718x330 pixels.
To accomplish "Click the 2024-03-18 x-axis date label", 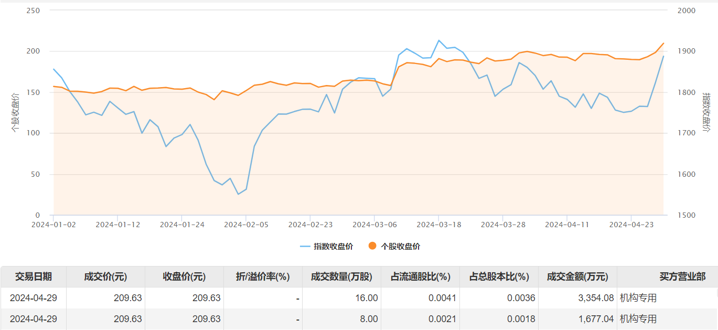I will pos(438,225).
